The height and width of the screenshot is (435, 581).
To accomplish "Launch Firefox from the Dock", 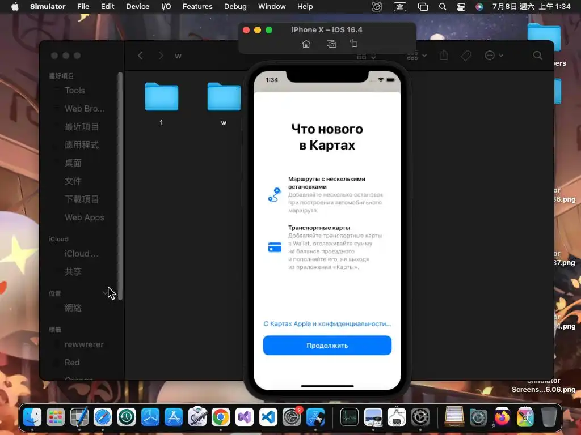I will coord(502,417).
